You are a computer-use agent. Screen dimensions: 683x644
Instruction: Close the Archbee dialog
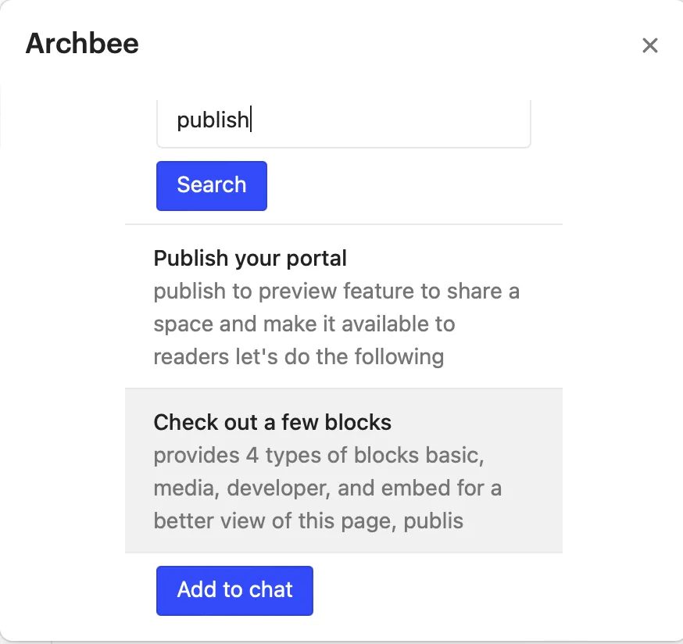649,45
